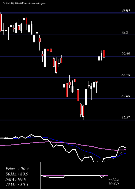Click the last red candle near 90.49

pos(104,54)
